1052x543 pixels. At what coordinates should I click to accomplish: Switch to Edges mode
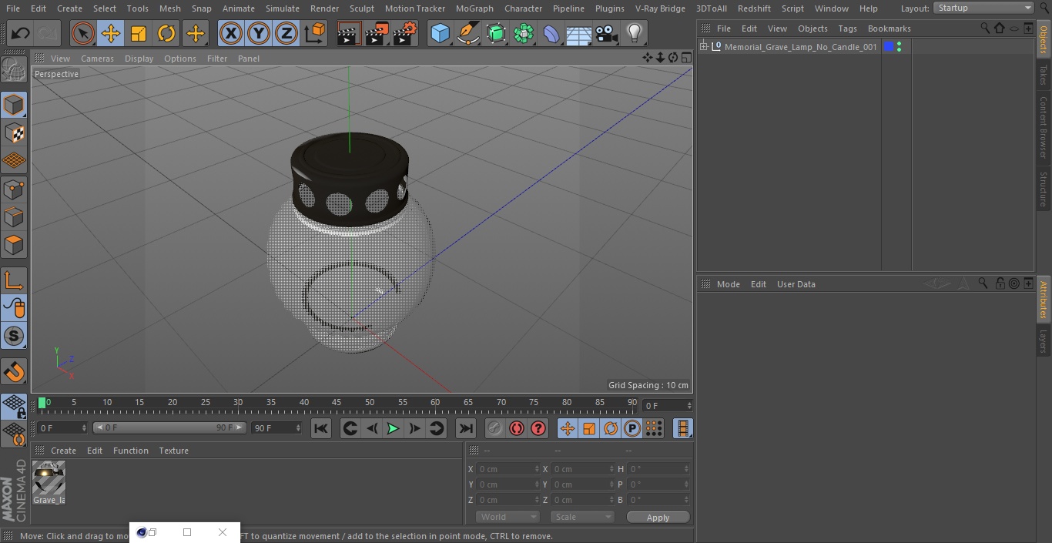pos(14,217)
